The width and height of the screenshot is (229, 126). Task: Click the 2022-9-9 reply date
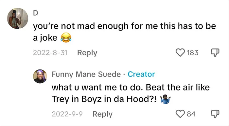click(x=67, y=114)
